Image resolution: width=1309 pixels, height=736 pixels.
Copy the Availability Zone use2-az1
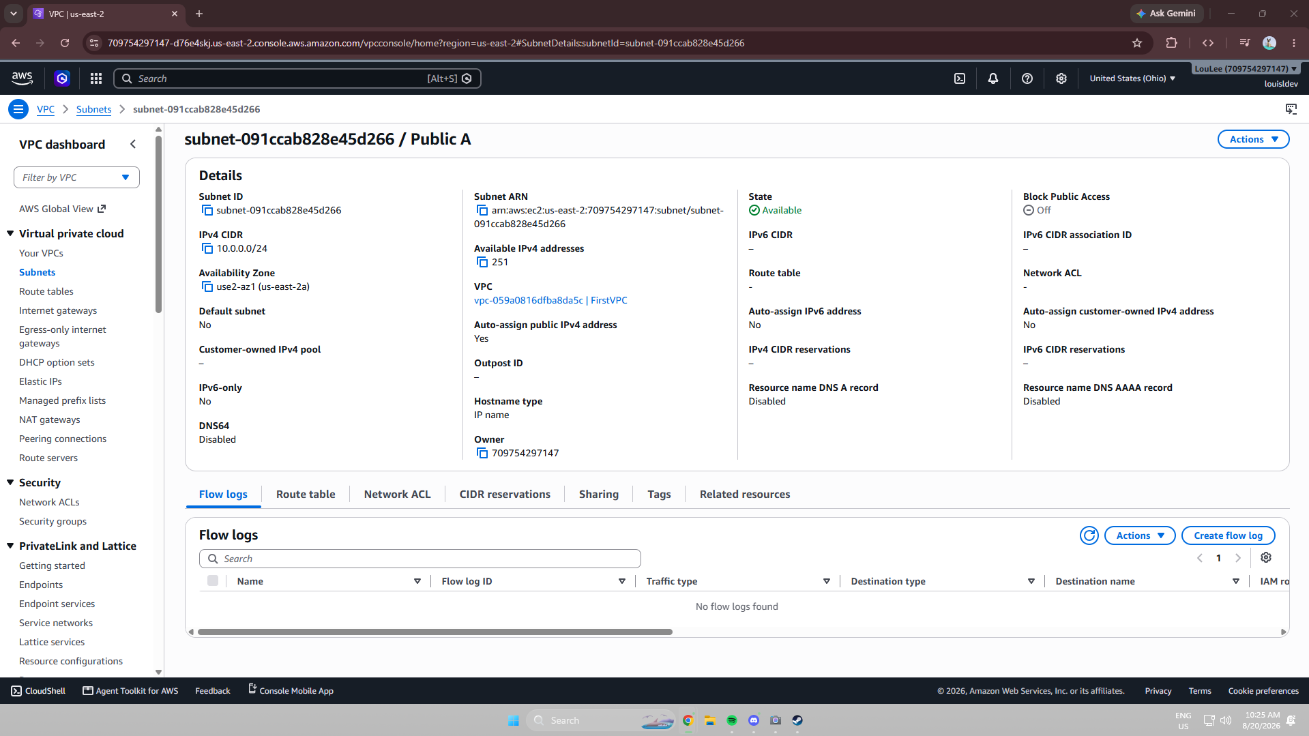tap(207, 286)
